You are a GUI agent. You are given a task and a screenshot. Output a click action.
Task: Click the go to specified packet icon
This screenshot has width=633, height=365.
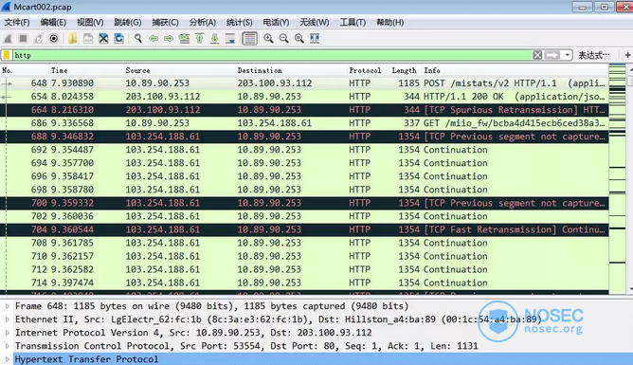click(x=184, y=38)
